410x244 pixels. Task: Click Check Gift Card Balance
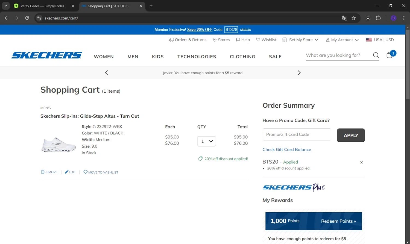click(x=287, y=149)
